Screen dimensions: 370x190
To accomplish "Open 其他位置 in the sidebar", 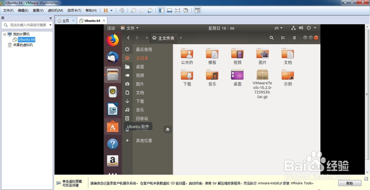I will pos(148,140).
